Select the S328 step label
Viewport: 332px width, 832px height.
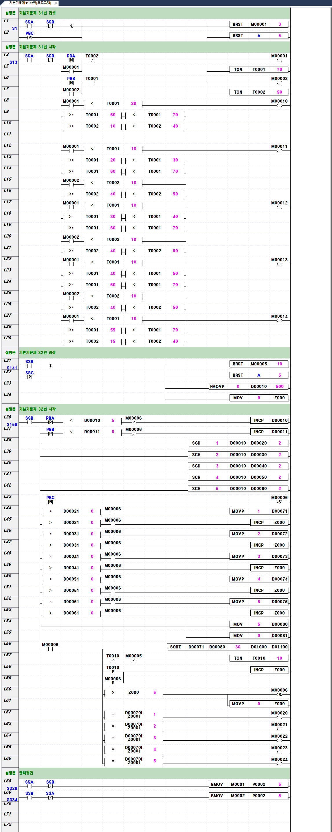point(12,788)
